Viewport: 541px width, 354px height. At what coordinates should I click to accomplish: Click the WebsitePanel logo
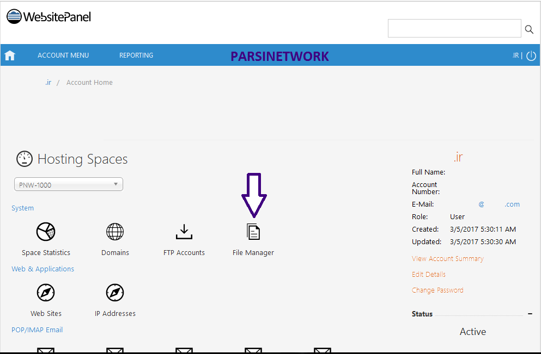48,17
